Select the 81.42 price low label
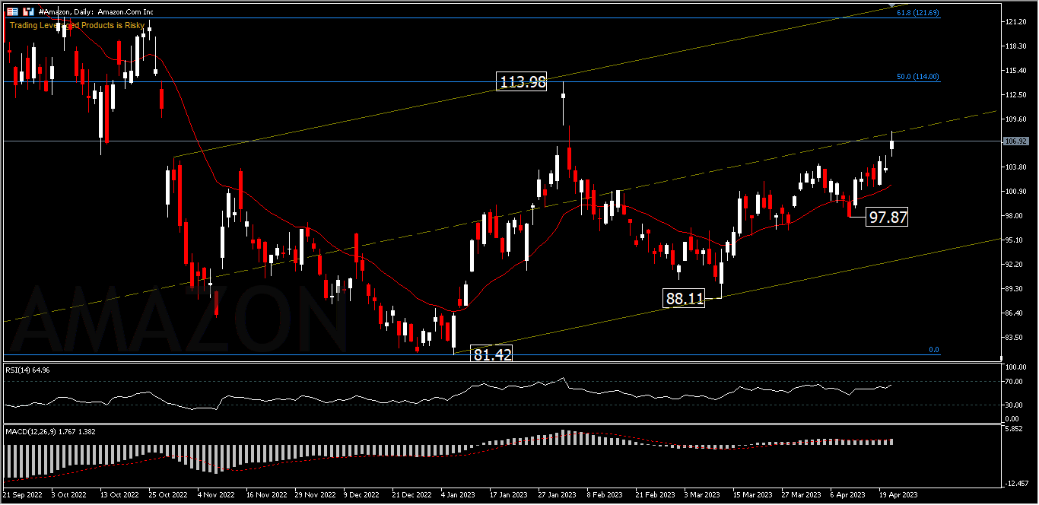Viewport: 1039px width, 505px height. click(x=492, y=354)
